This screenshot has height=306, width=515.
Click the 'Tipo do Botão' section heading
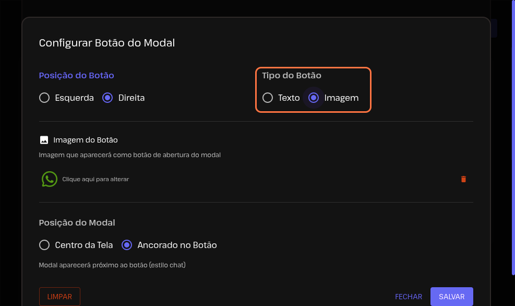pyautogui.click(x=291, y=75)
